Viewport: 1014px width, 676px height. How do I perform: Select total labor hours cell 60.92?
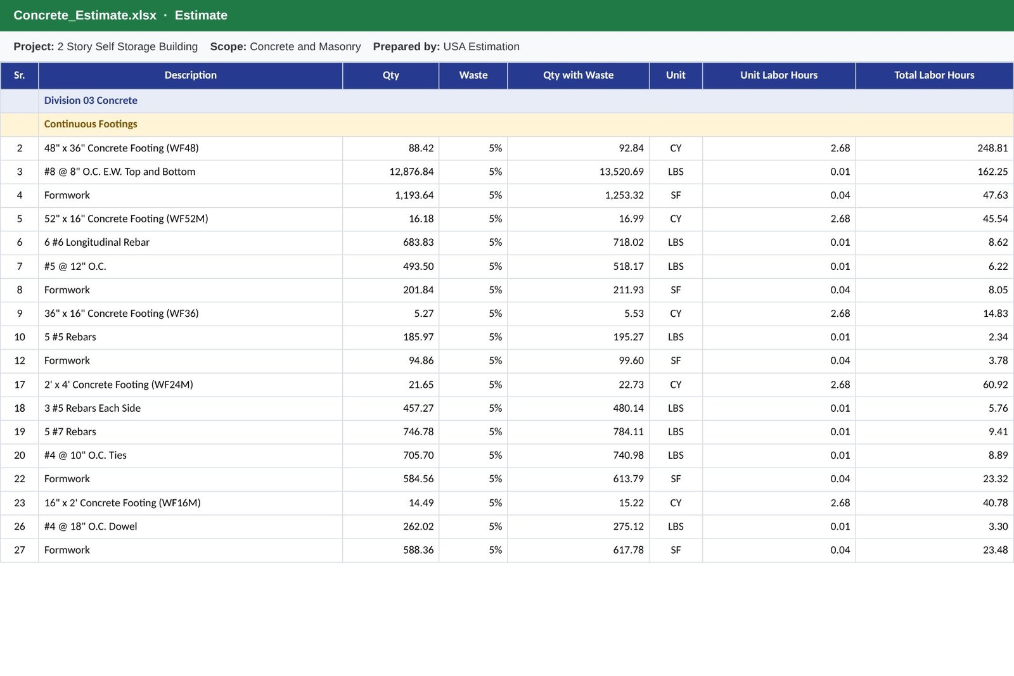tap(934, 385)
